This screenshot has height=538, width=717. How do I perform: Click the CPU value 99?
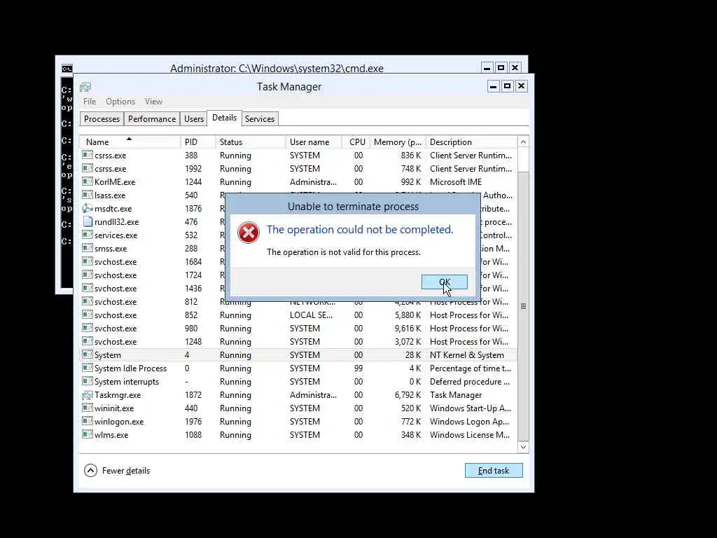click(x=358, y=368)
